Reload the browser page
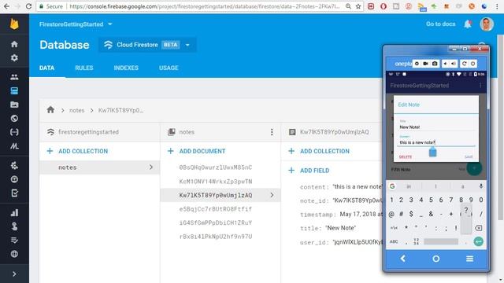 [28, 6]
